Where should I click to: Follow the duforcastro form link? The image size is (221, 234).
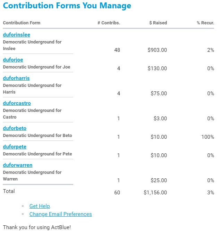(x=17, y=103)
